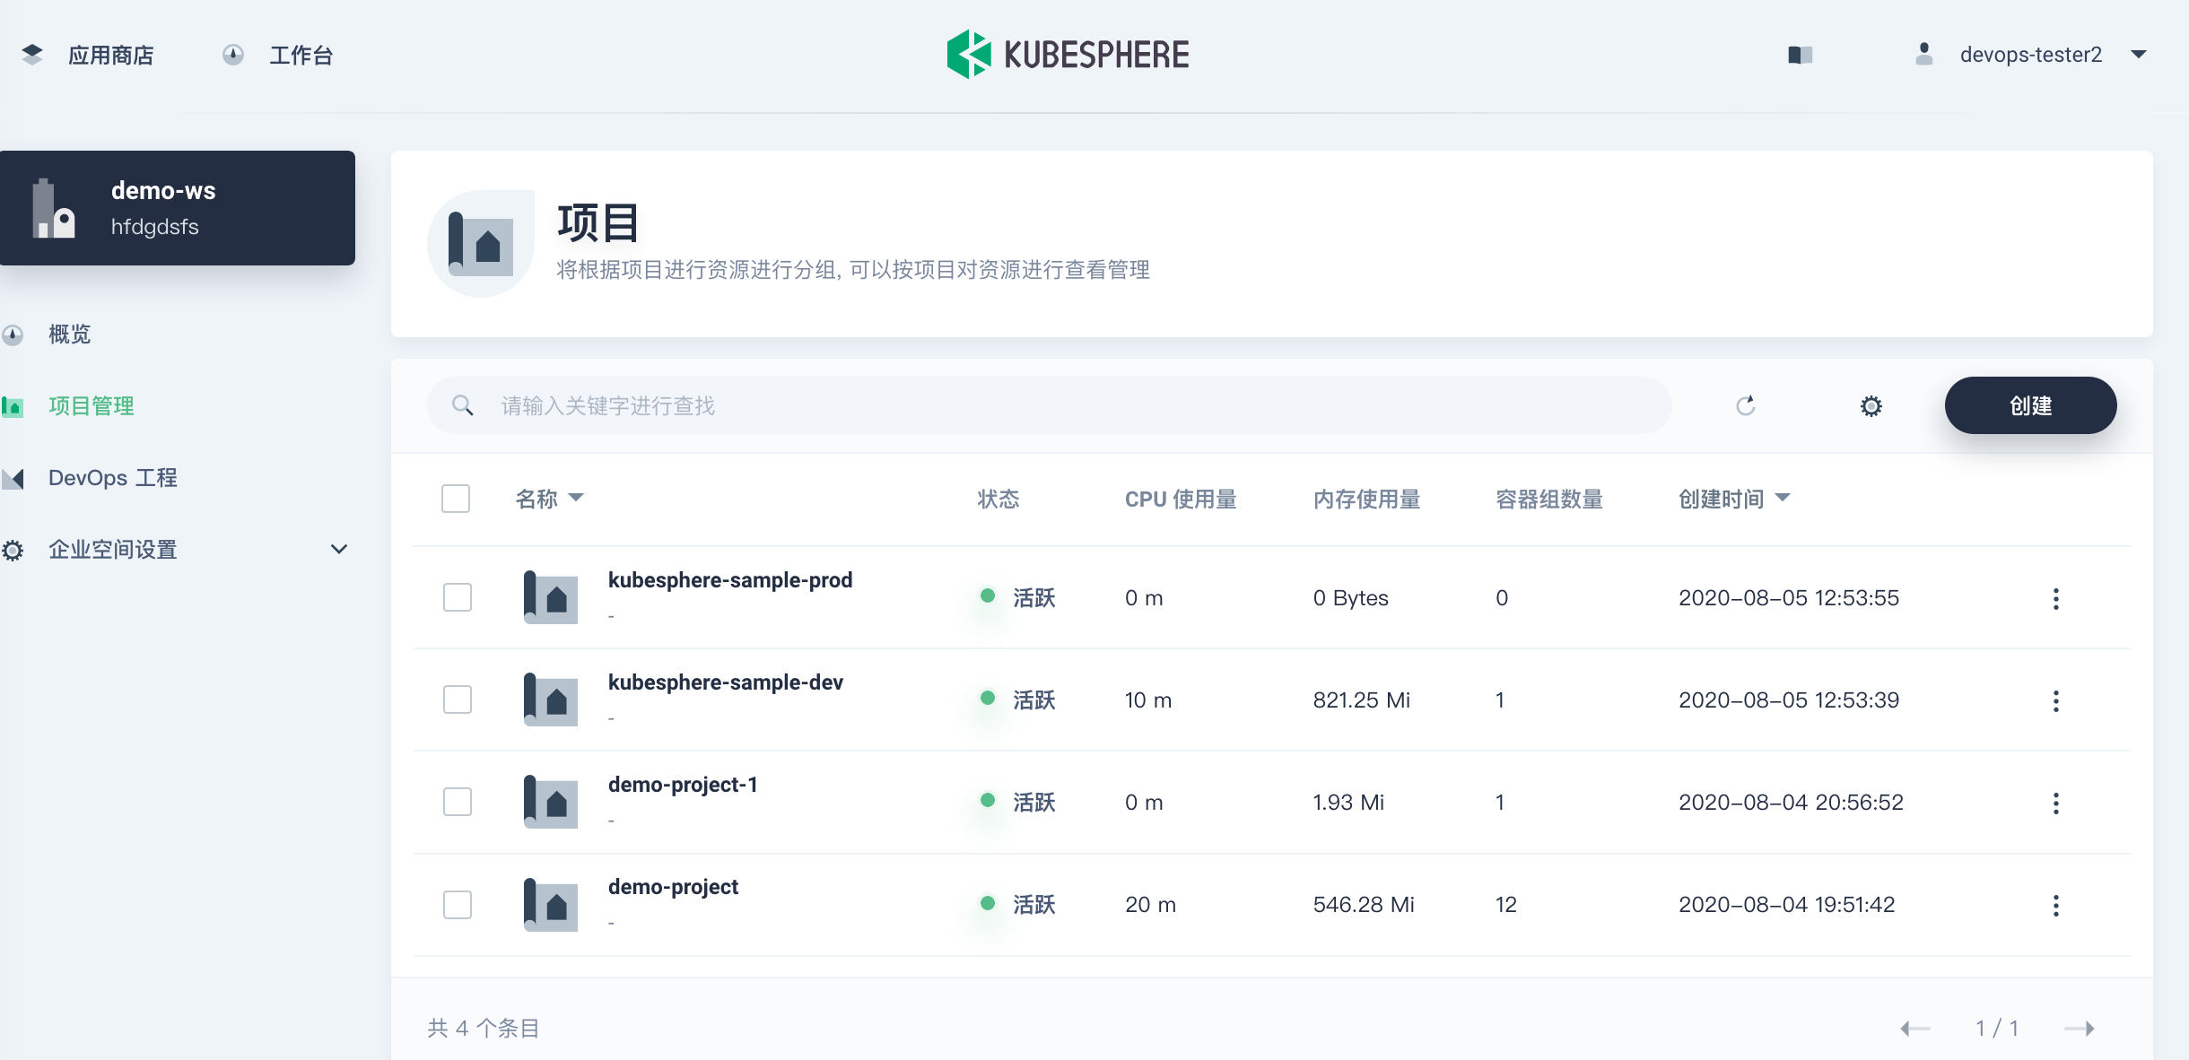Open the column settings gear
The width and height of the screenshot is (2189, 1060).
click(1870, 405)
